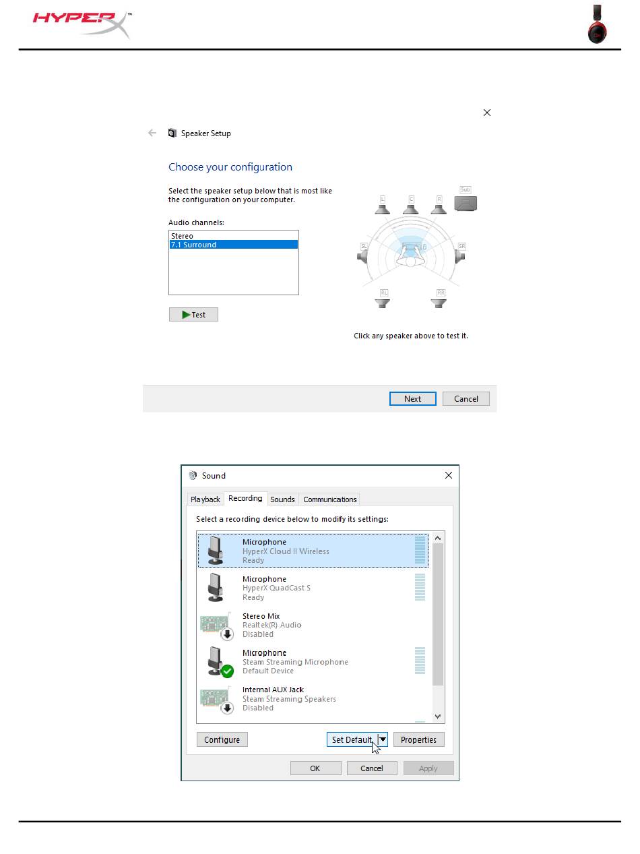Test the side left (SL) speaker
This screenshot has height=854, width=640.
[x=363, y=255]
